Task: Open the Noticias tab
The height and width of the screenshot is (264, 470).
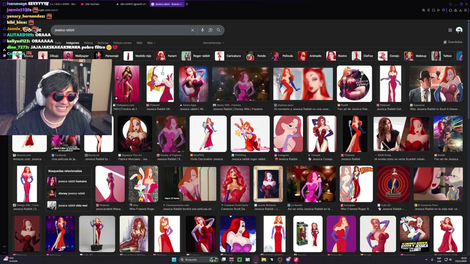Action: pos(103,43)
